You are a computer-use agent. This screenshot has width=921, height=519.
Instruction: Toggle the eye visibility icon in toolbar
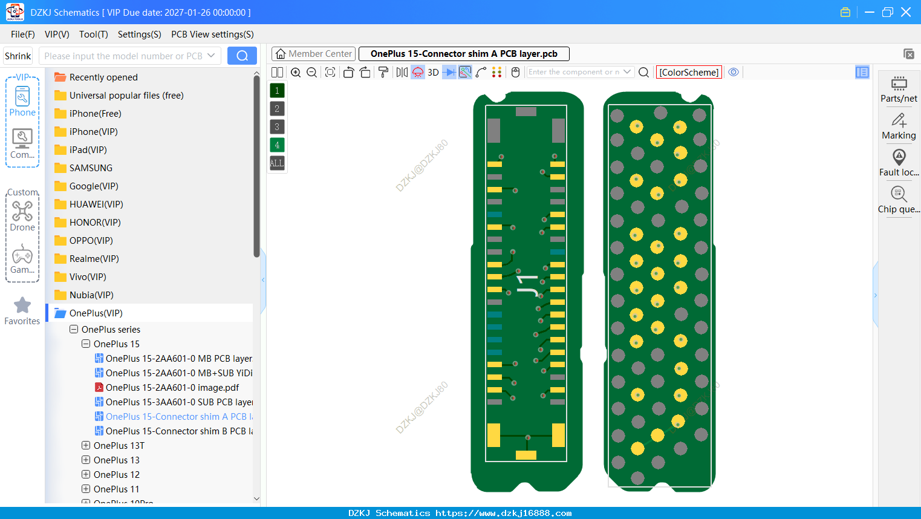[x=734, y=72]
